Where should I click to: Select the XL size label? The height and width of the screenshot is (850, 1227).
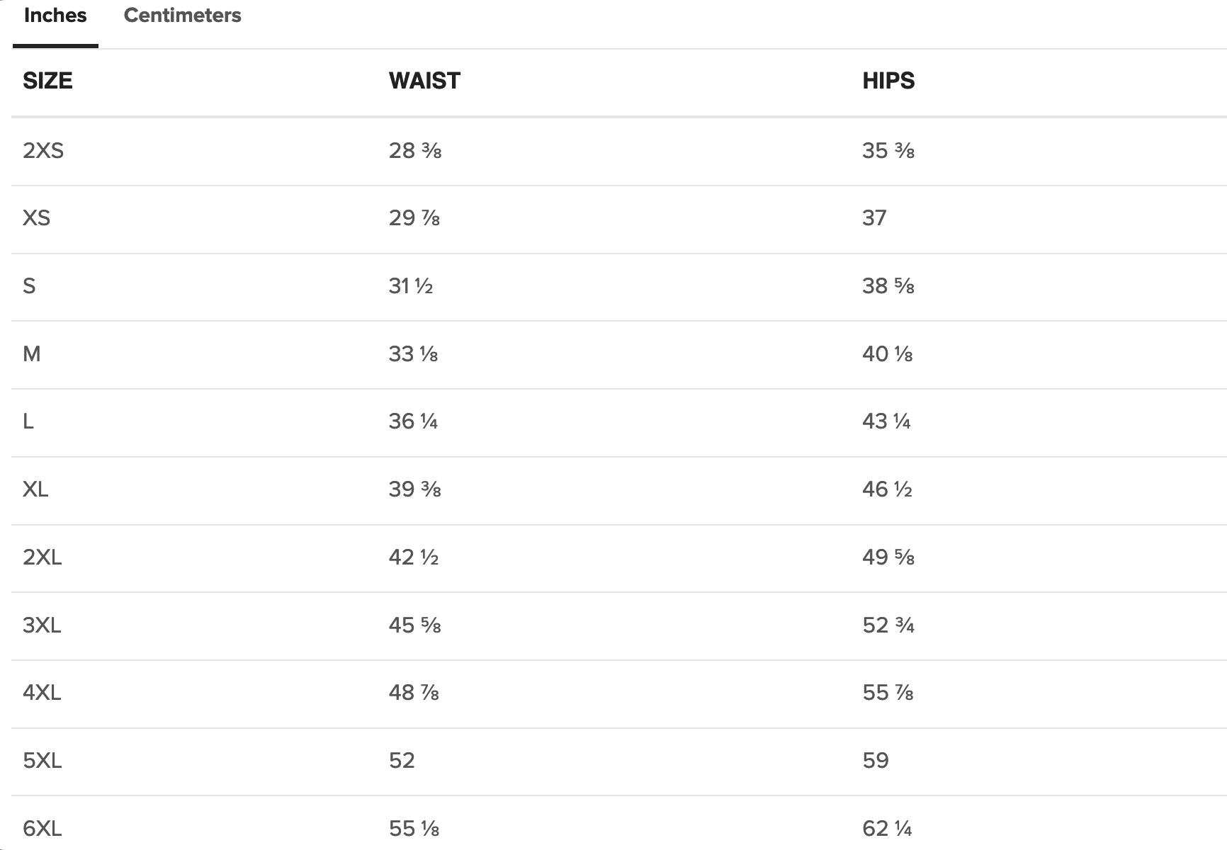35,489
